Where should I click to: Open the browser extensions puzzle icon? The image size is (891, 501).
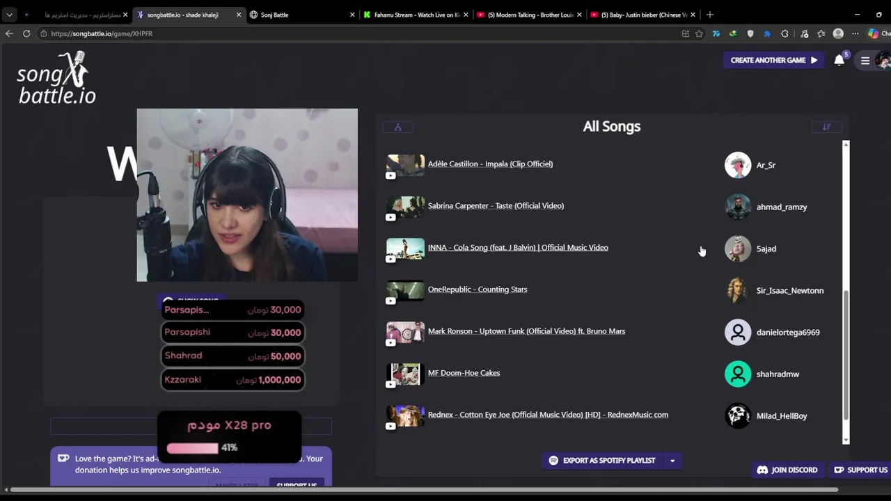[x=784, y=33]
